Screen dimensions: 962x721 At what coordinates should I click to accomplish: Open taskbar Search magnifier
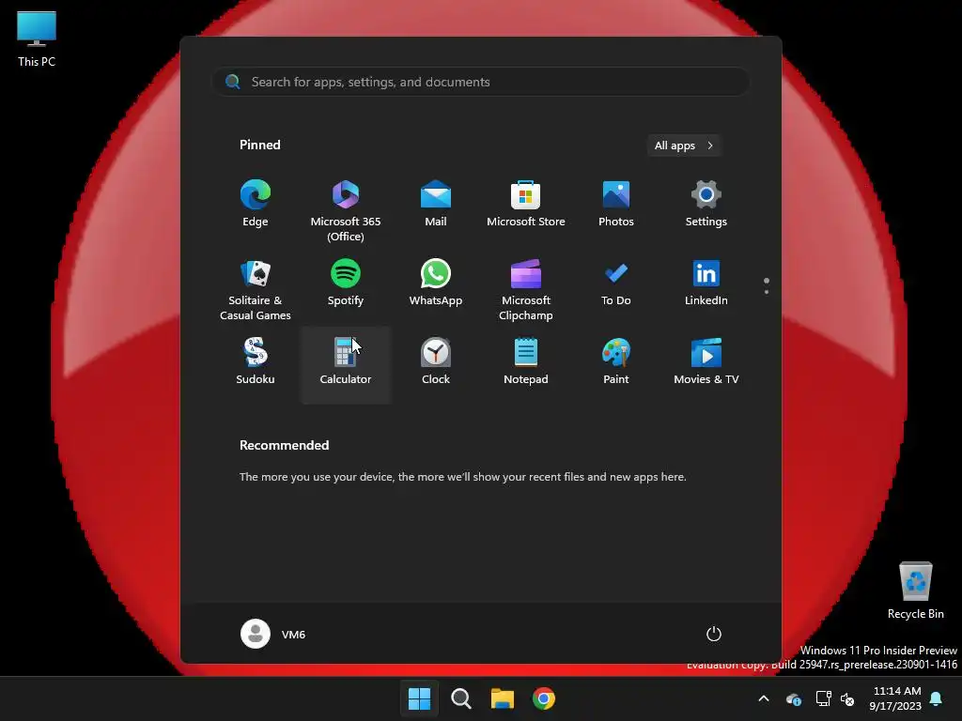(x=460, y=698)
